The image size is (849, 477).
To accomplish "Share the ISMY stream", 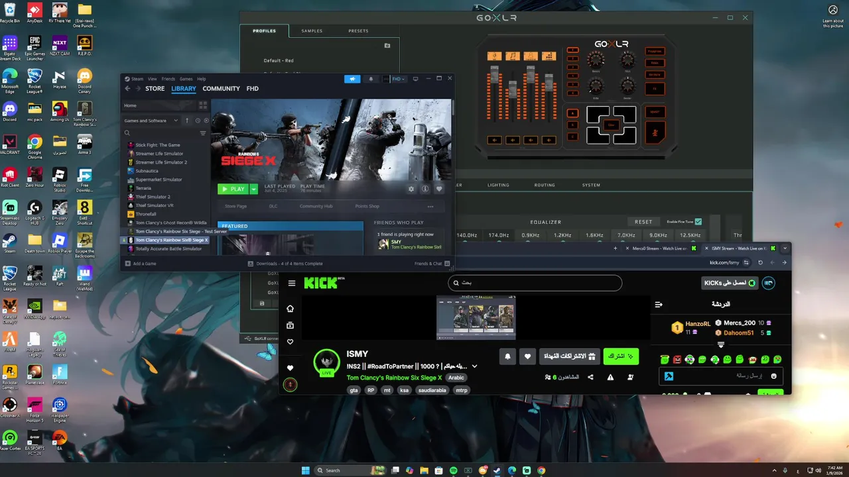I will point(590,377).
